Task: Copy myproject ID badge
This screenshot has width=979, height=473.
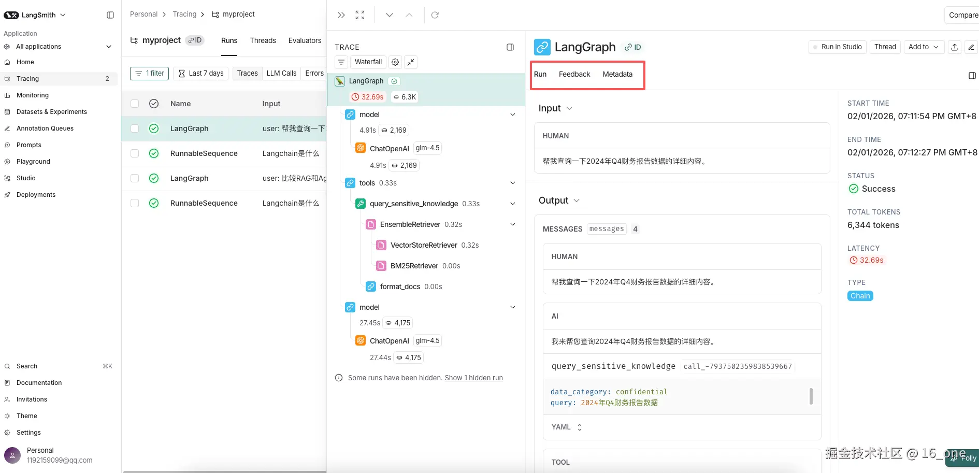Action: coord(195,40)
